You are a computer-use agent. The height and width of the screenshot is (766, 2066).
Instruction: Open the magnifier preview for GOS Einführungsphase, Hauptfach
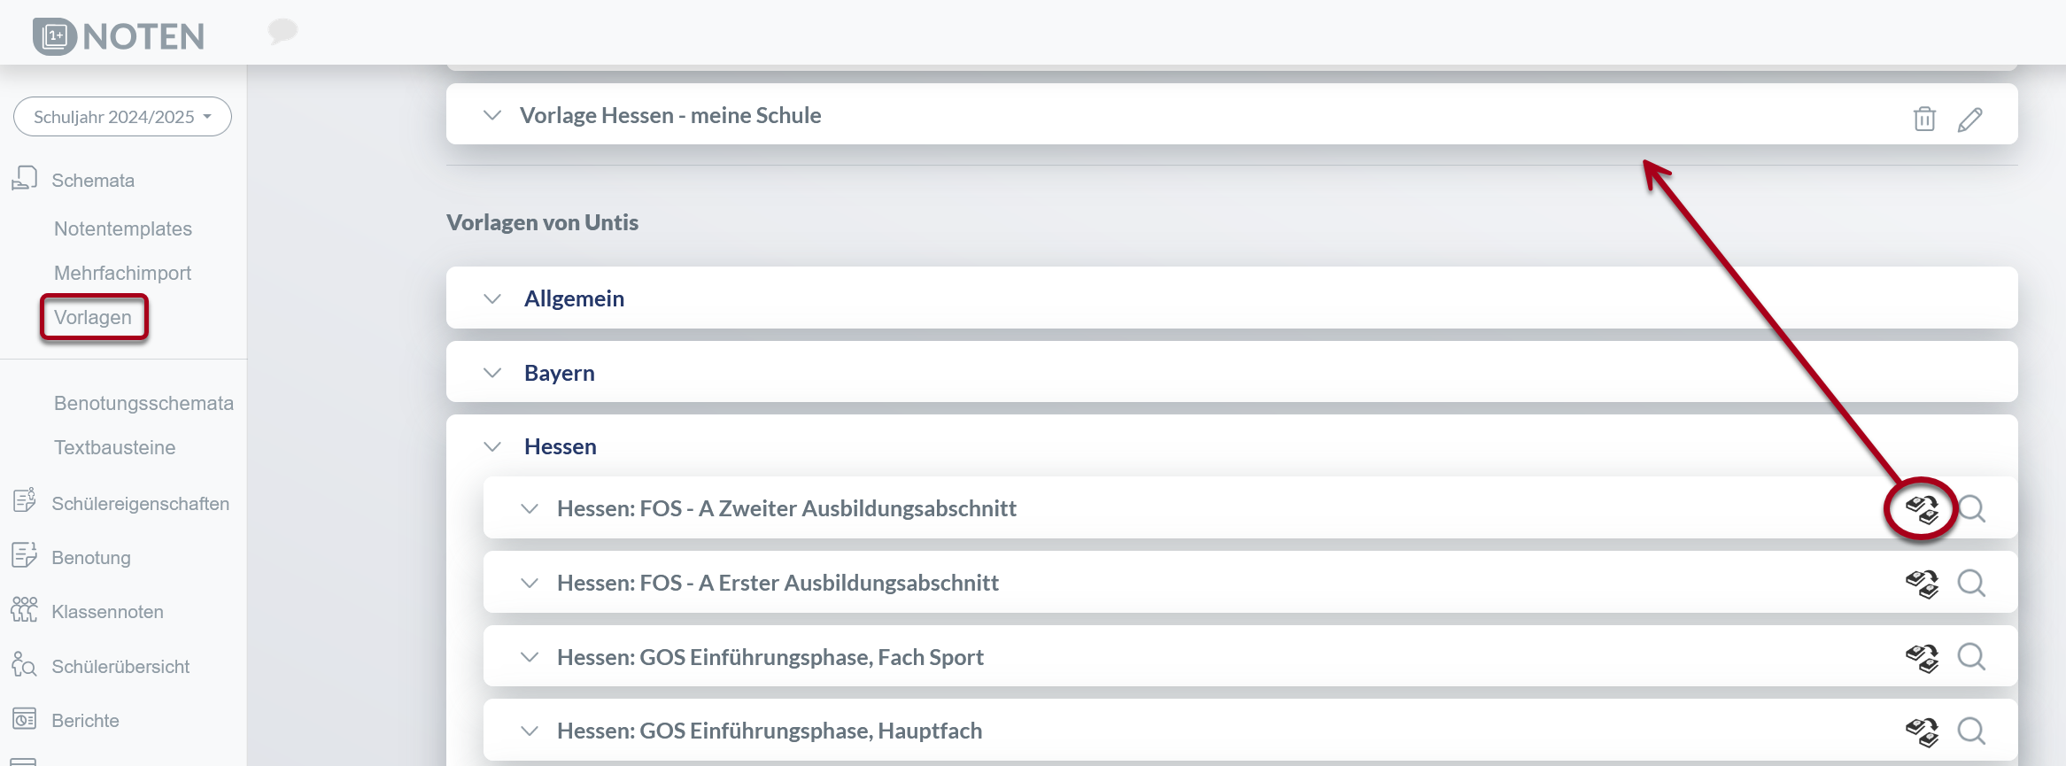1971,730
